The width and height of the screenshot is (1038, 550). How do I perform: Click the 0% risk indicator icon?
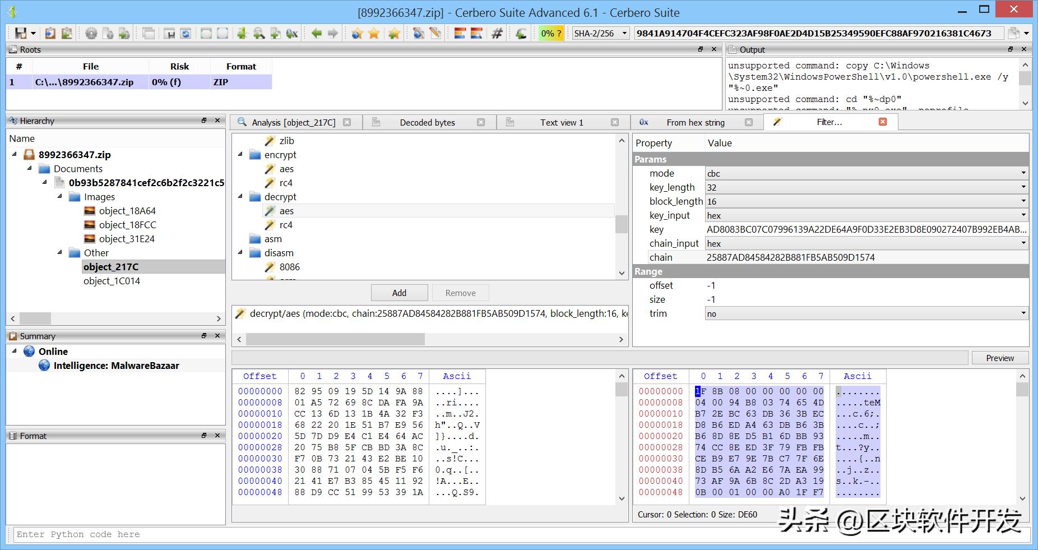(550, 34)
